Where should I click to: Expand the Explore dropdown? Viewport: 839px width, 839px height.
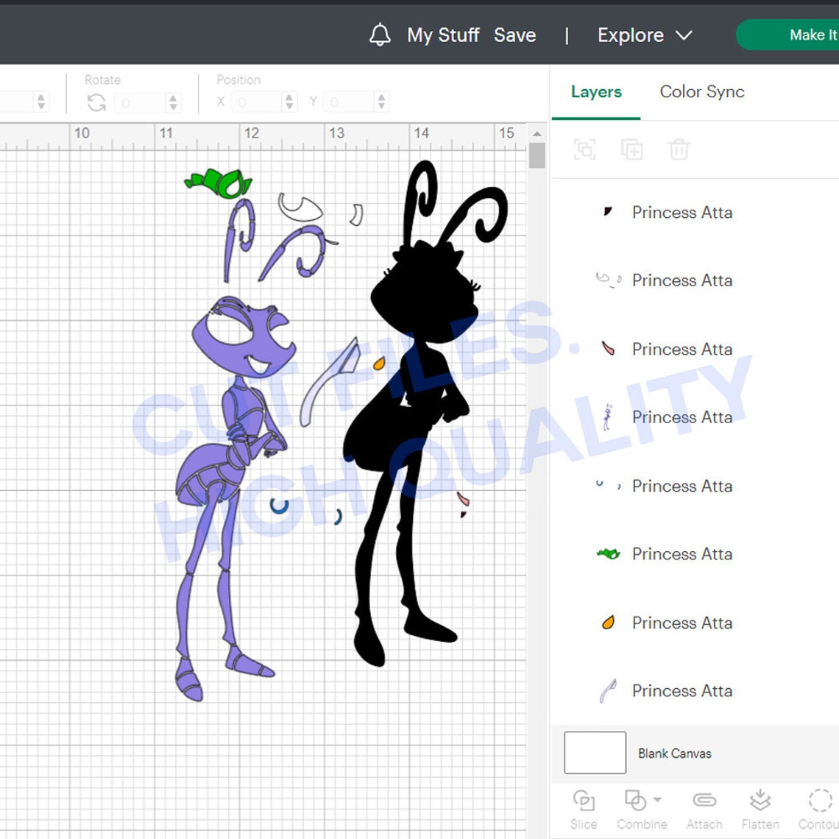click(644, 35)
